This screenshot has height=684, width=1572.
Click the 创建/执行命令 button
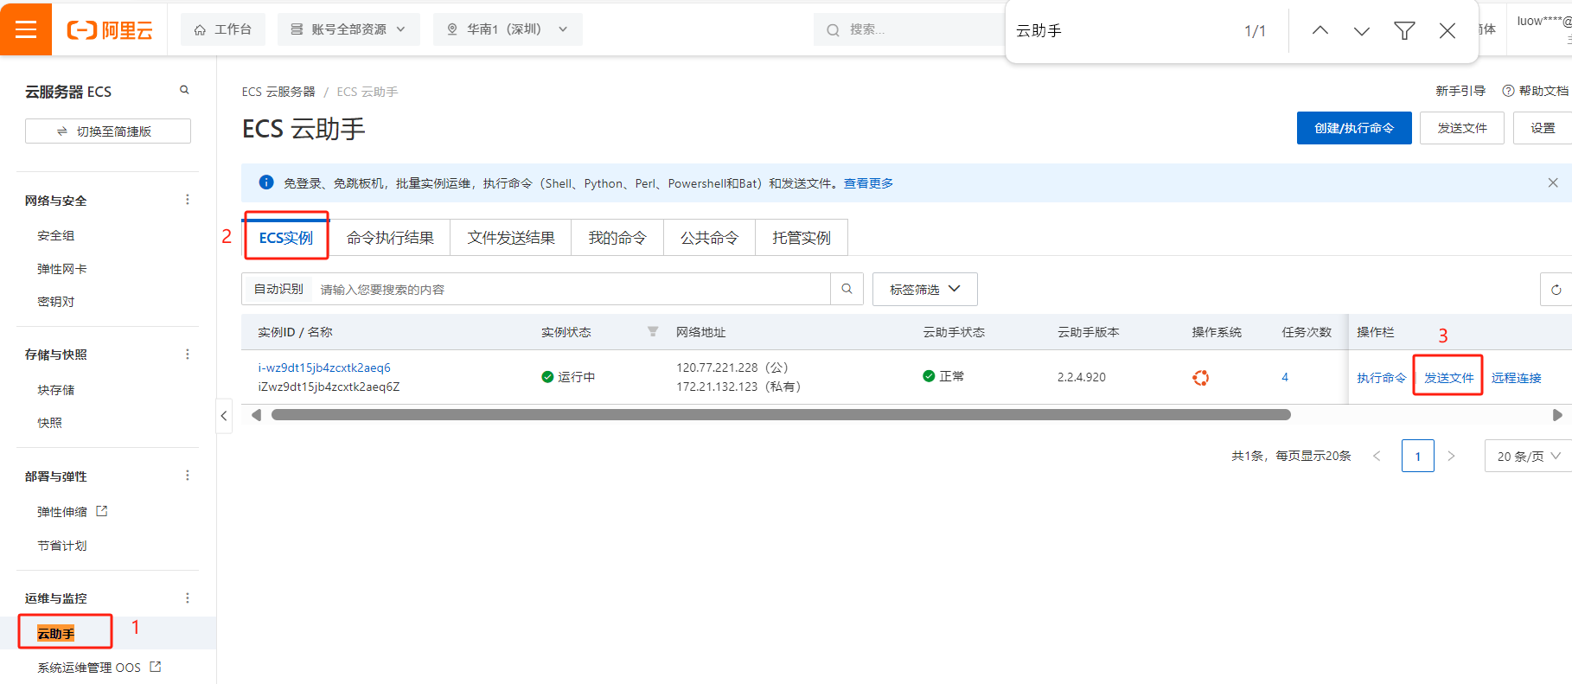click(1353, 128)
